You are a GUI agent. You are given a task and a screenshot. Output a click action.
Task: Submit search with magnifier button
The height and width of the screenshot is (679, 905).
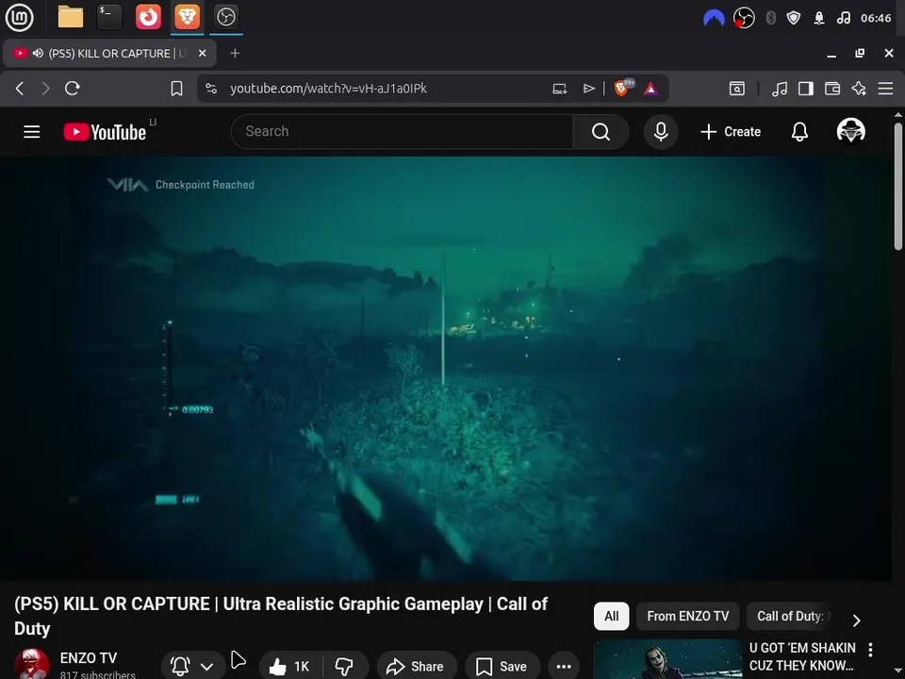point(601,132)
